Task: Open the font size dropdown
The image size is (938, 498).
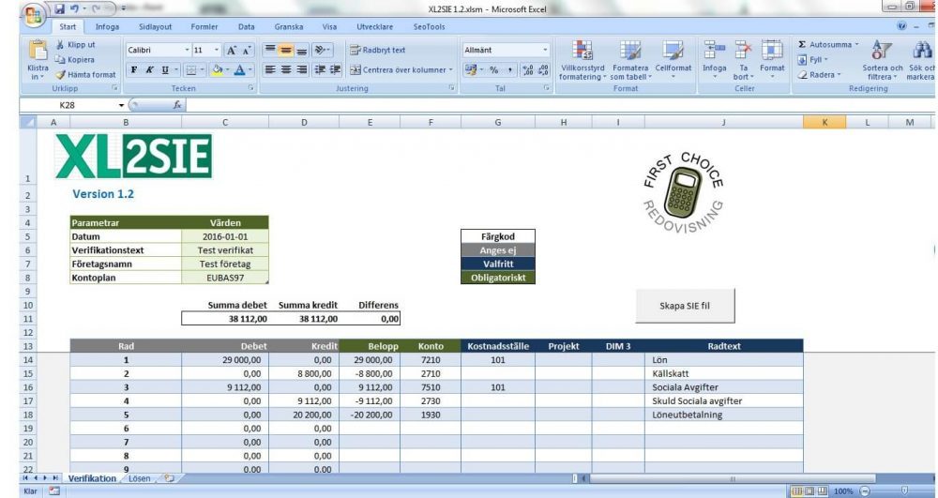Action: pyautogui.click(x=217, y=51)
